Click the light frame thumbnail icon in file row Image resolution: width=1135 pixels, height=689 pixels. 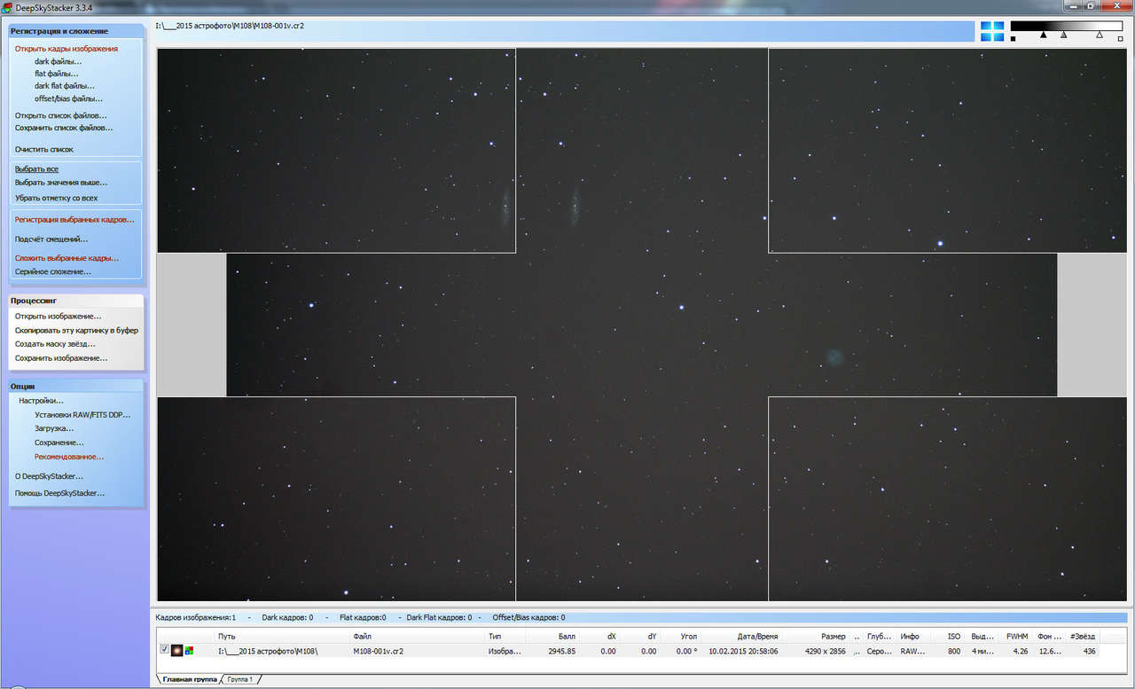(x=176, y=651)
